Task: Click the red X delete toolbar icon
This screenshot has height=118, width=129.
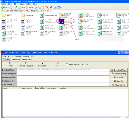Action: tap(47, 7)
